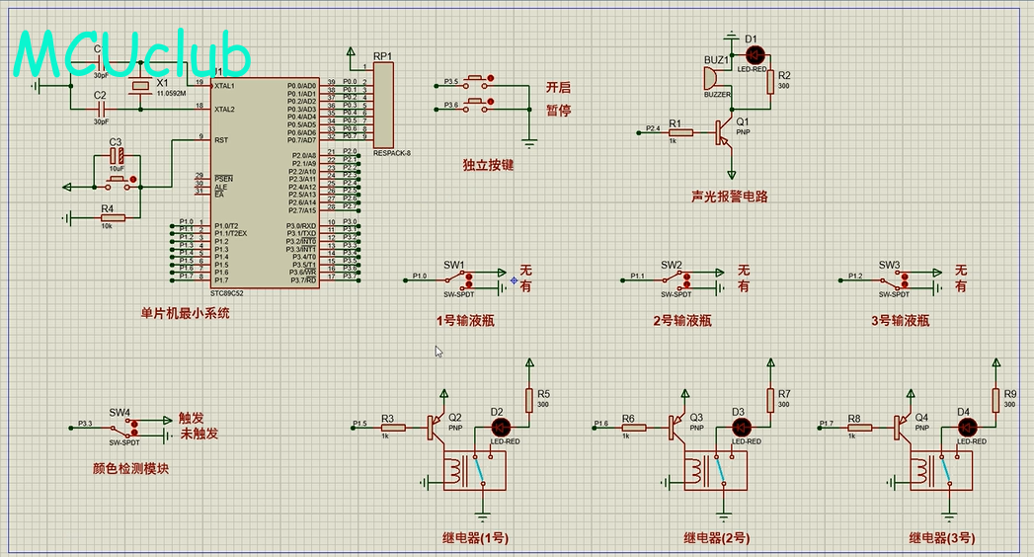This screenshot has width=1034, height=557.
Task: Select the D3 LED in relay 2 circuit
Action: coord(741,427)
